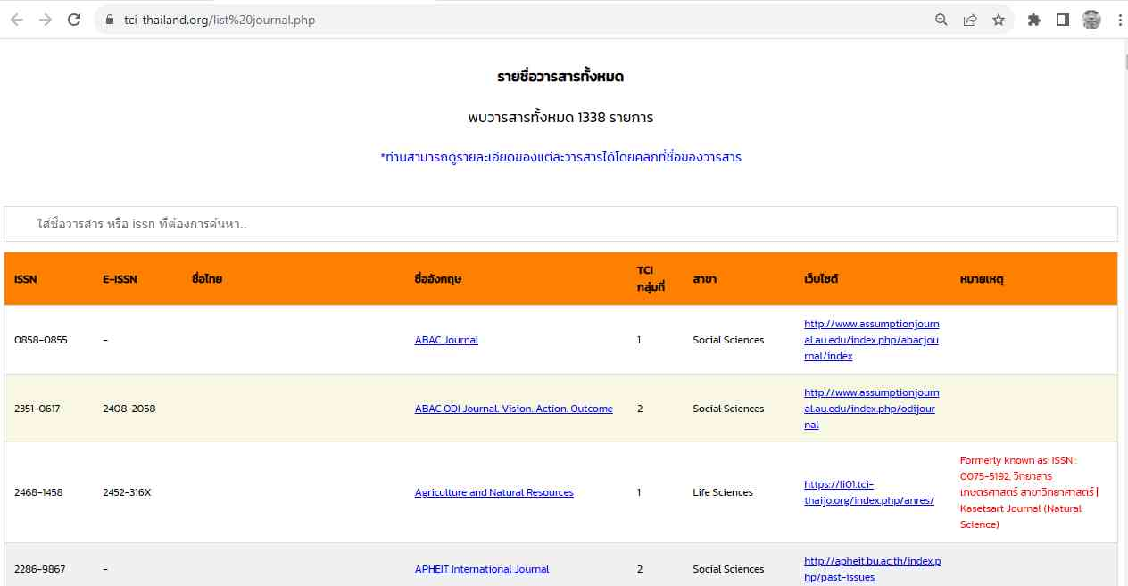Click the browser back arrow
Screen dimensions: 1128x586
click(x=16, y=20)
